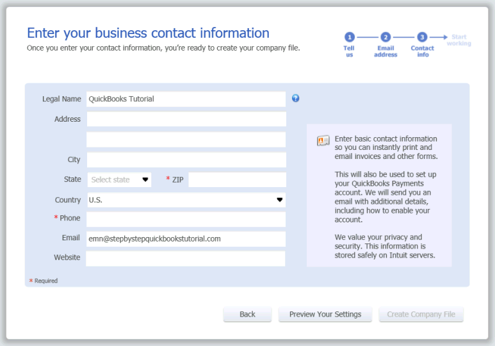Click the 'Enter your business contact information' heading

point(148,33)
